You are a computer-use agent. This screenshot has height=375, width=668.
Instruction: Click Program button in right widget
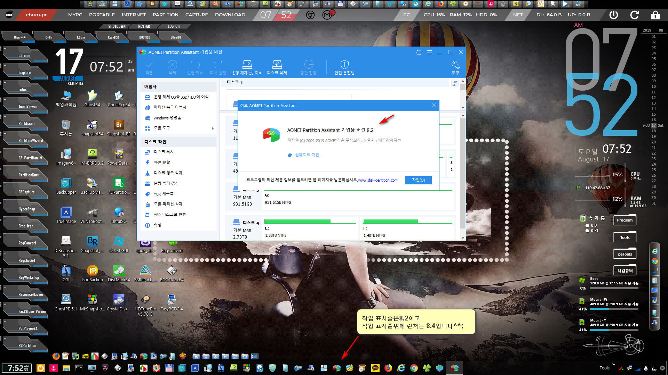(625, 220)
